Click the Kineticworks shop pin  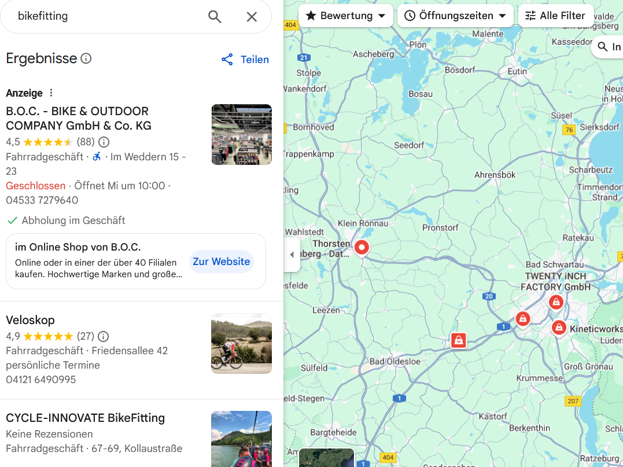coord(559,328)
